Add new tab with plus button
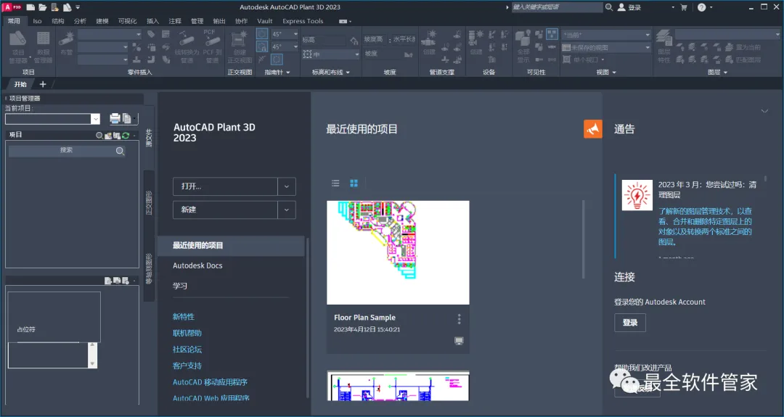The height and width of the screenshot is (417, 784). [43, 84]
